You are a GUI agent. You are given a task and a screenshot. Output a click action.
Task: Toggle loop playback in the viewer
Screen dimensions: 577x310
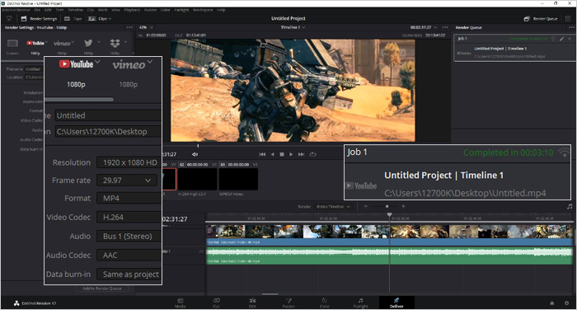(x=312, y=154)
